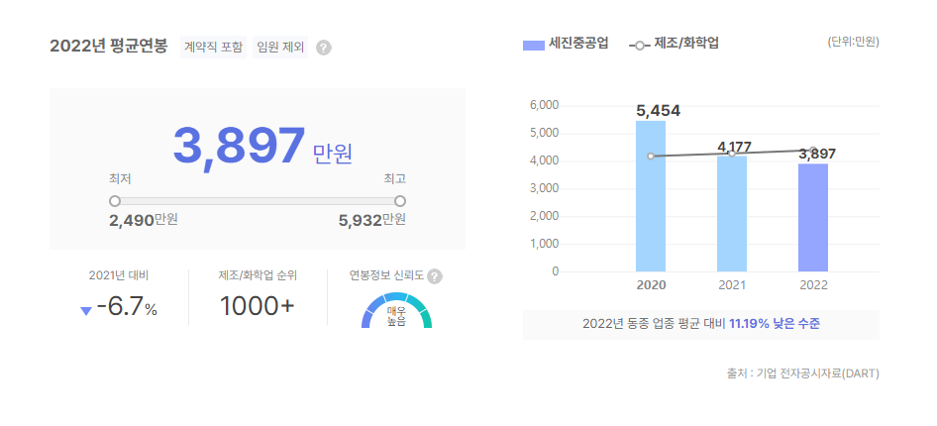The image size is (937, 426).
Task: Click the 2021 bar in the chart
Action: tap(732, 214)
